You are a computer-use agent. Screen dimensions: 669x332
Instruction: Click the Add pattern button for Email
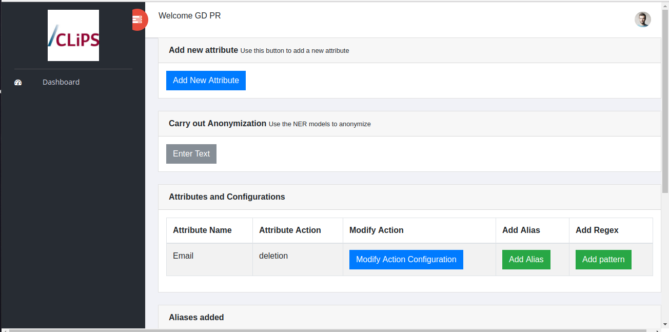(x=603, y=260)
